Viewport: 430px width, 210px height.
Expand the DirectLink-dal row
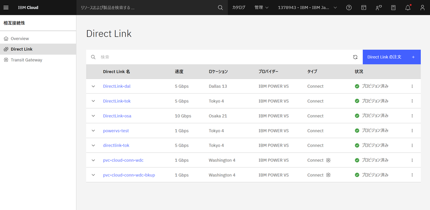[93, 86]
